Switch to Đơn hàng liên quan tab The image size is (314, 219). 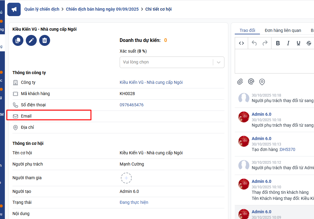[283, 30]
